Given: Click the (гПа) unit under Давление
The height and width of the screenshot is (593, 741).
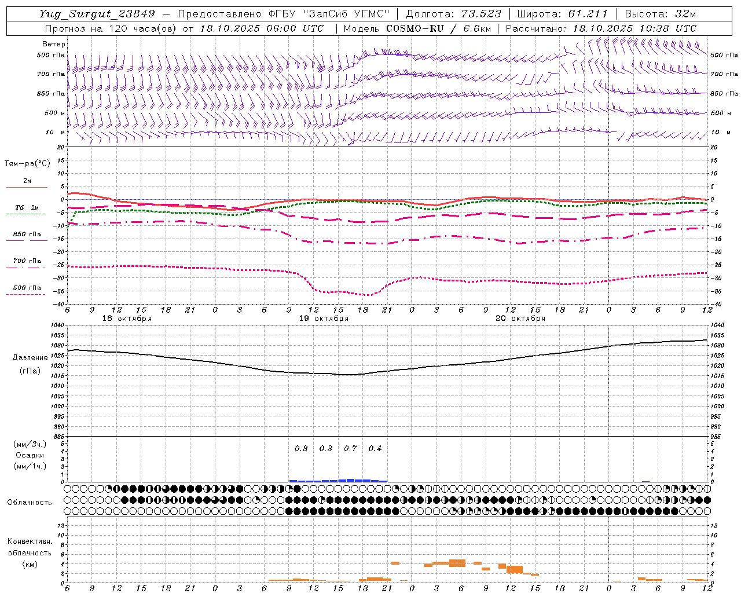Looking at the screenshot, I should [x=30, y=371].
